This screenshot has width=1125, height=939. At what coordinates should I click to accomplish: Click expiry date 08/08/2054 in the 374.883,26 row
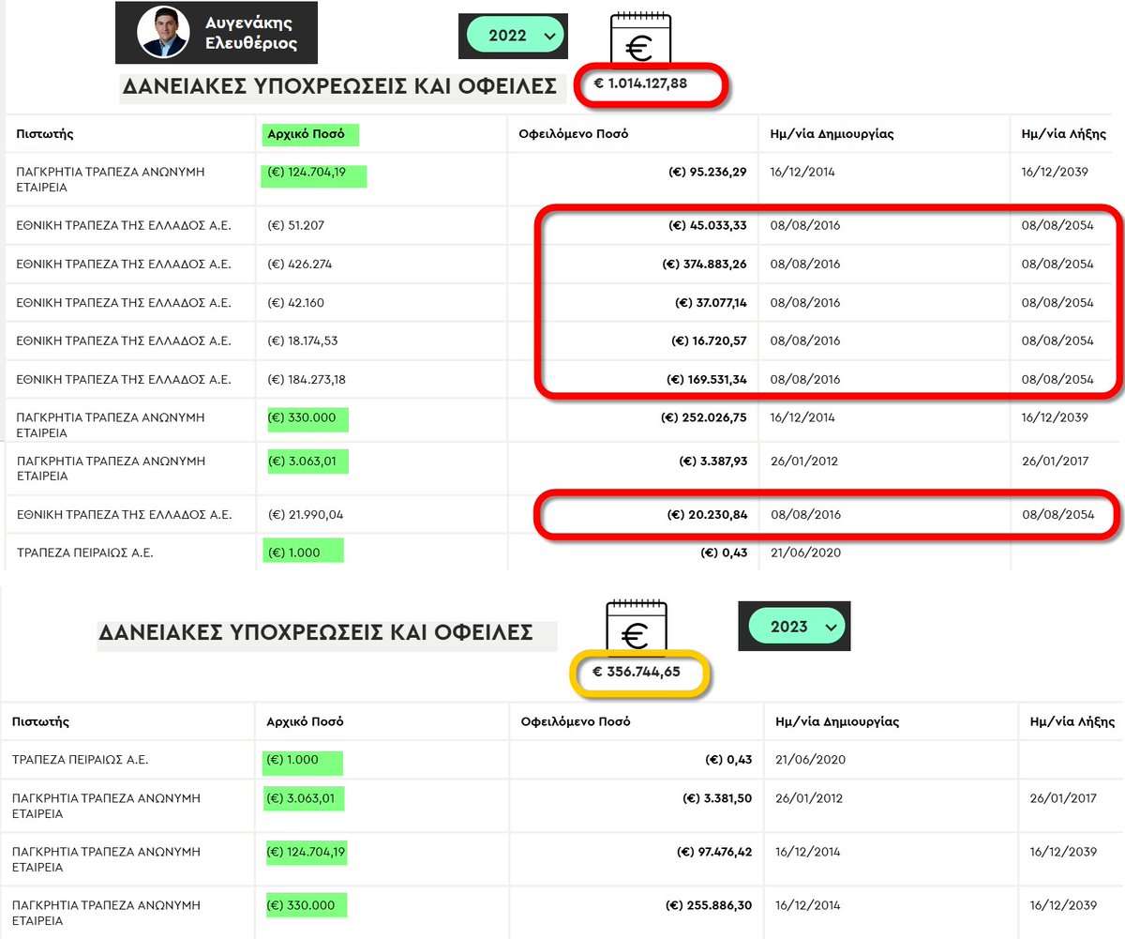(1059, 265)
